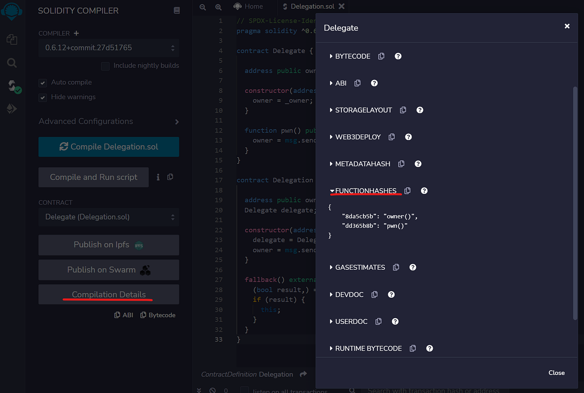
Task: Open FUNCTIONHASHES help question mark
Action: click(424, 191)
